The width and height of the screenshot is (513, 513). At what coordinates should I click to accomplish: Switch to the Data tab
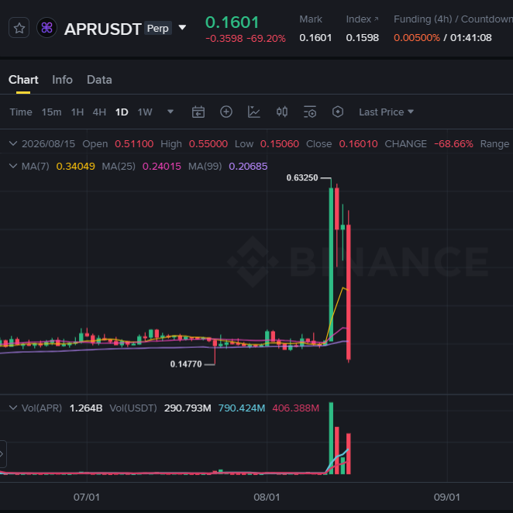99,80
